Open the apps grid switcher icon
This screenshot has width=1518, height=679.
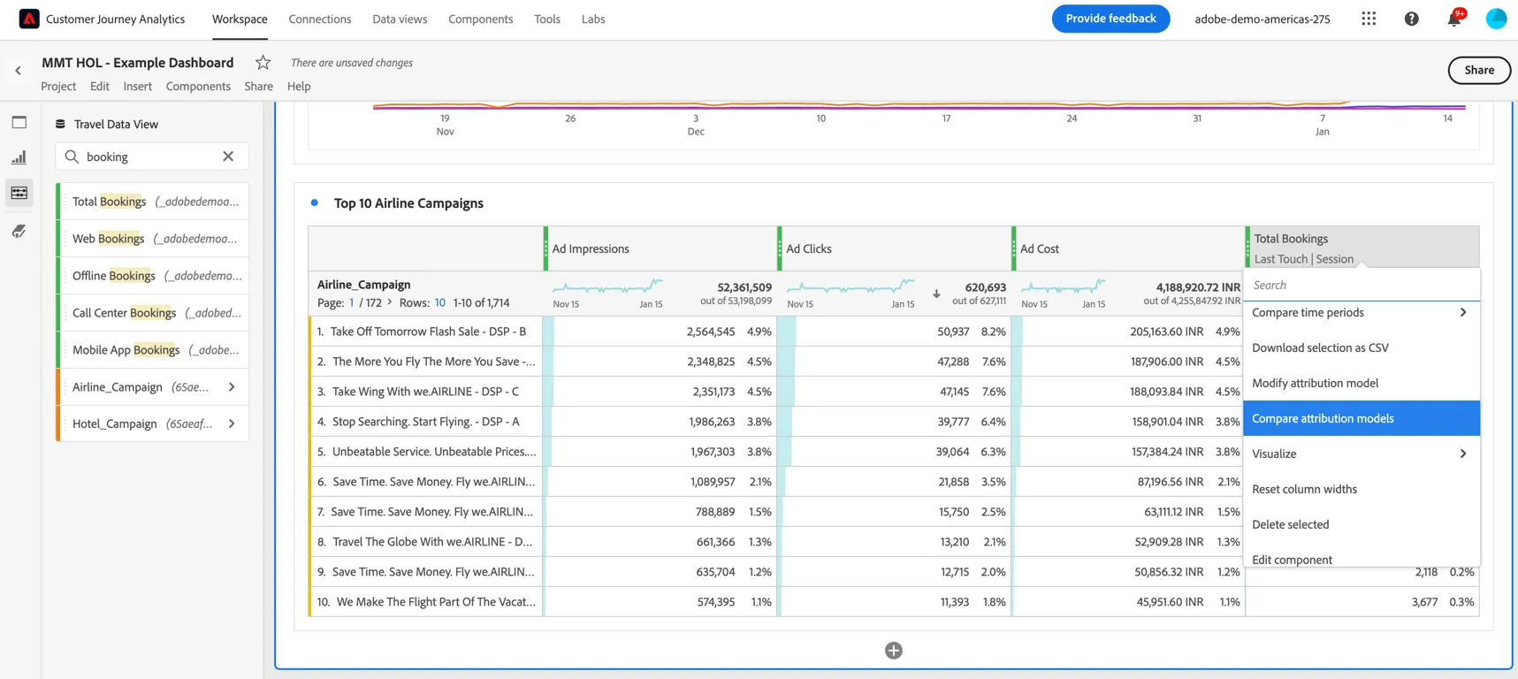pyautogui.click(x=1369, y=19)
